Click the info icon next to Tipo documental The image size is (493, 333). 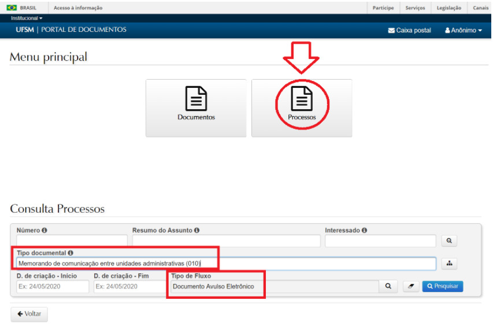71,253
